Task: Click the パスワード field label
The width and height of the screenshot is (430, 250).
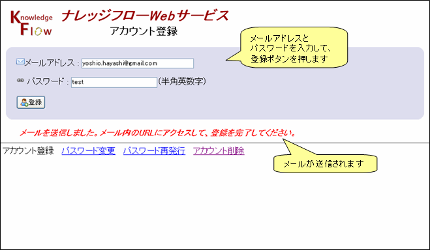Action: 45,81
